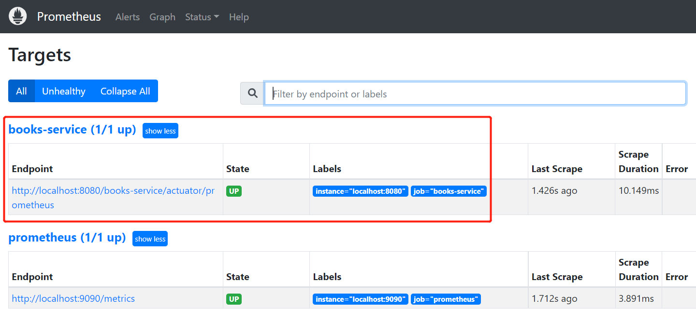This screenshot has width=696, height=309.
Task: Open the Prometheus home title link
Action: (69, 17)
